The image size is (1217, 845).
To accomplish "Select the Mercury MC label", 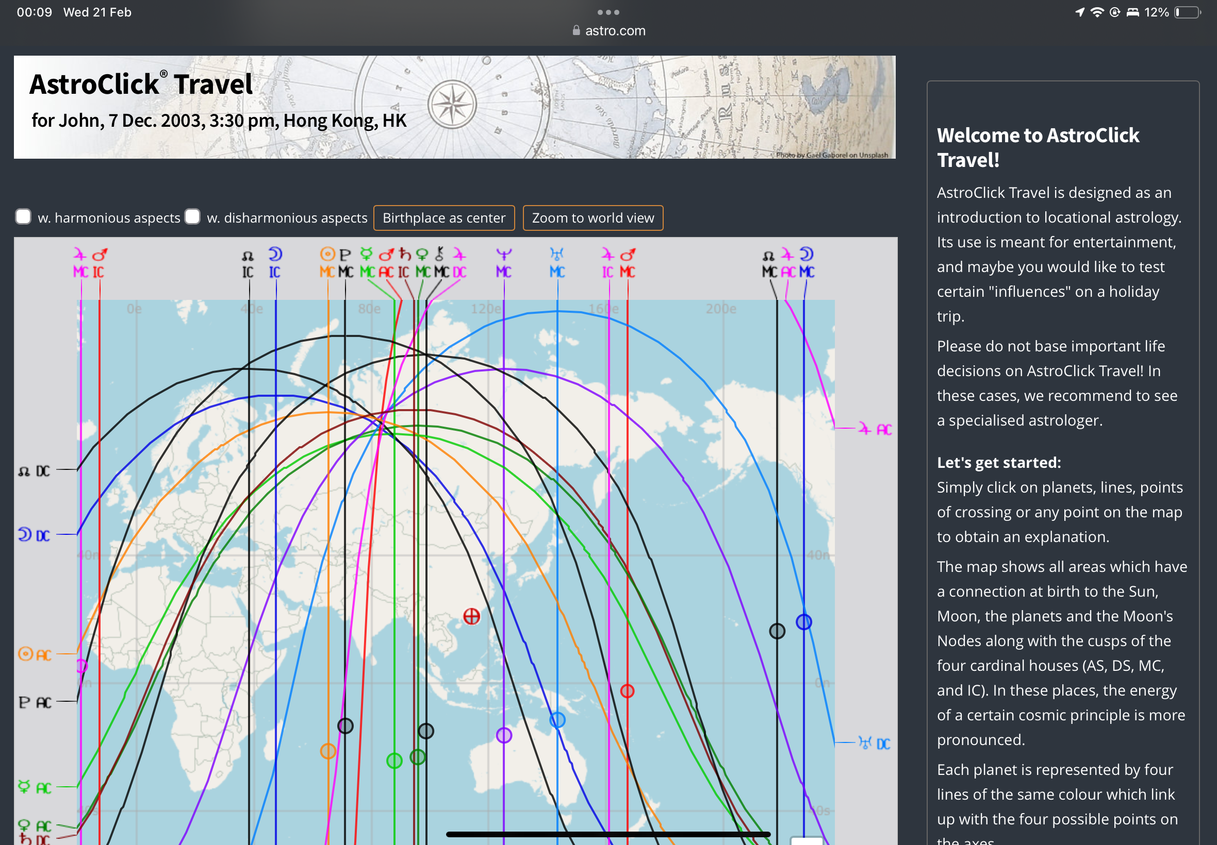I will point(367,263).
